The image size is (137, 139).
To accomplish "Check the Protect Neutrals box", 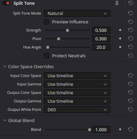I will click(47, 56).
